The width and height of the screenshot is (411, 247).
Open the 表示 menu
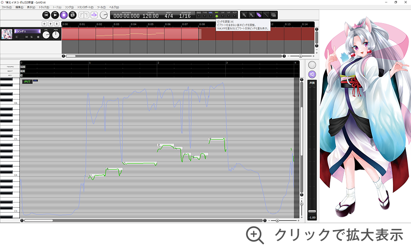[31, 7]
